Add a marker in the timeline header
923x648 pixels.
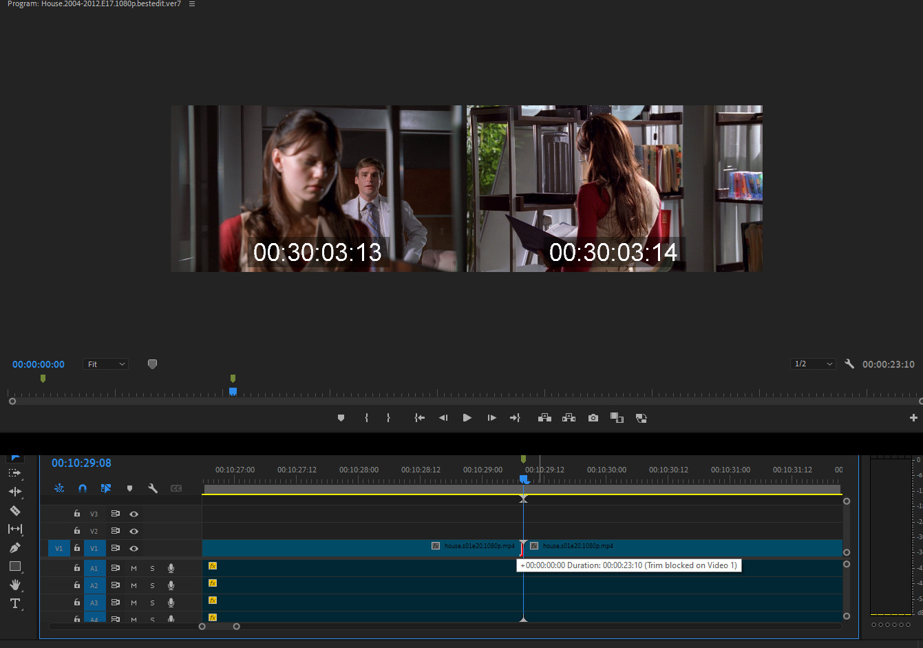[x=129, y=488]
